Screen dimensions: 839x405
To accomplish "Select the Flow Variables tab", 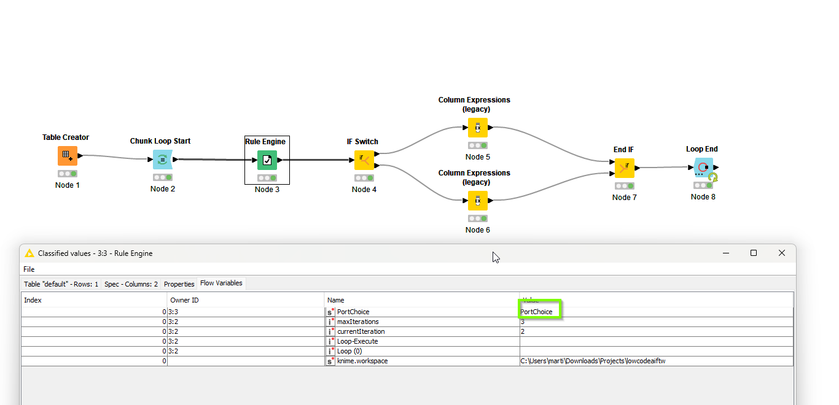I will click(x=221, y=283).
